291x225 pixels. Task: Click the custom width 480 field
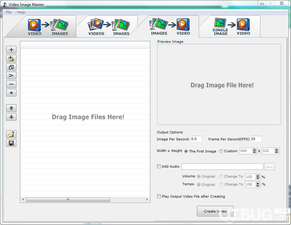point(246,151)
